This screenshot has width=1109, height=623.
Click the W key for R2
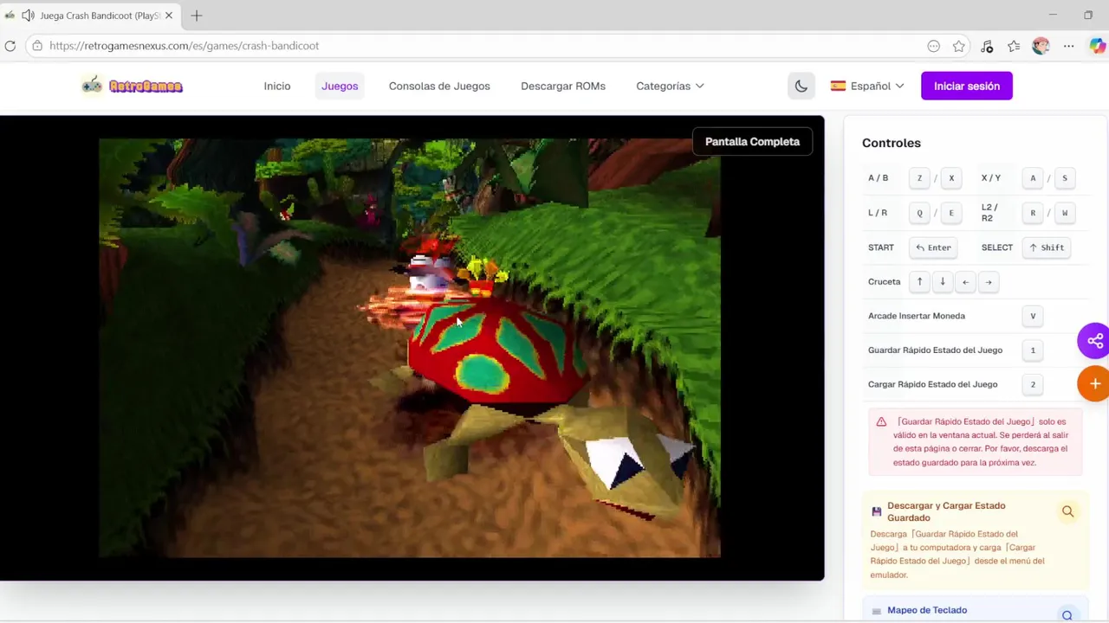click(x=1065, y=213)
